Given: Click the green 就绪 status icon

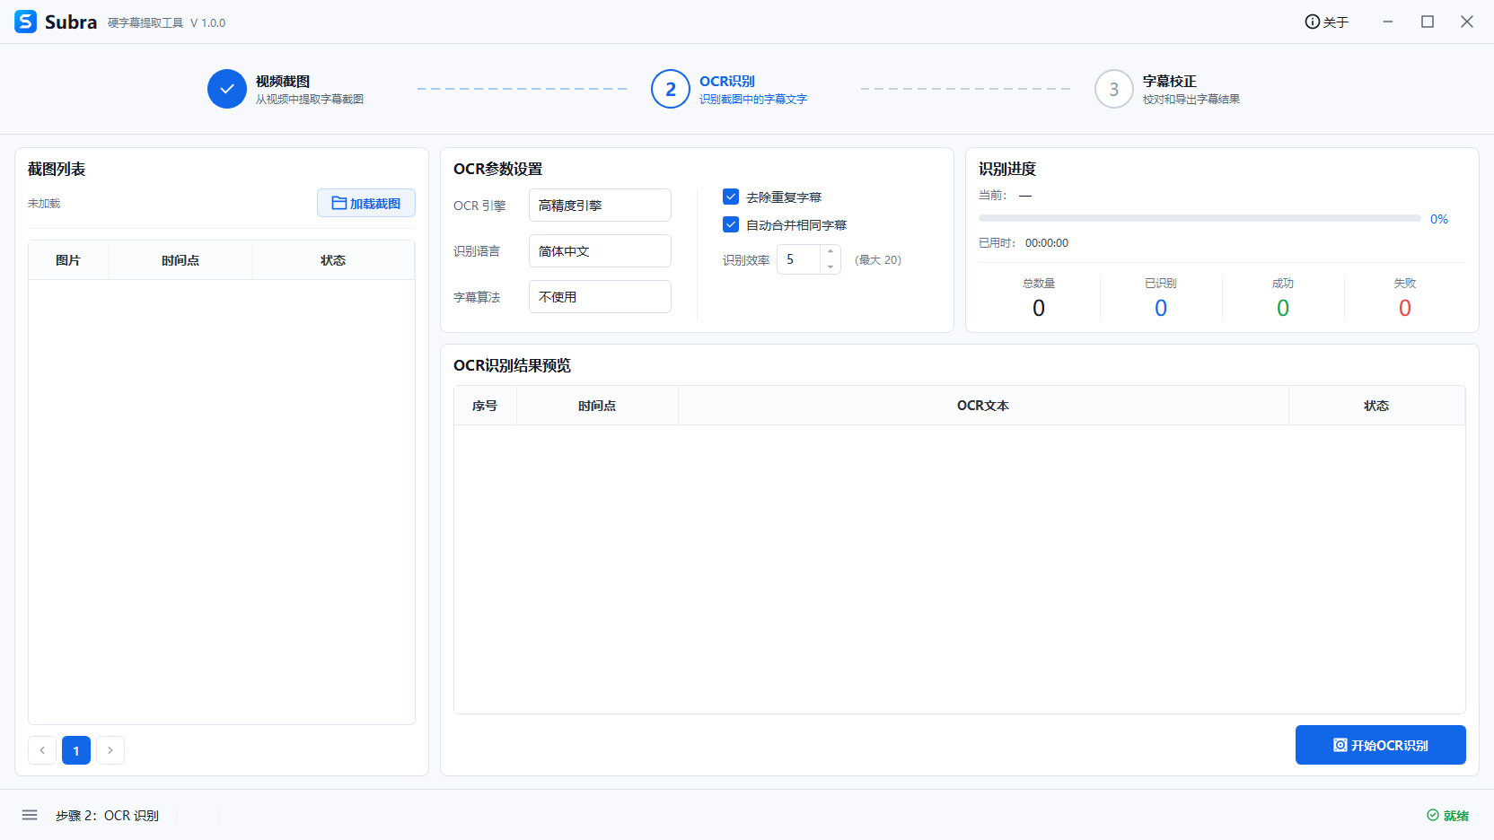Looking at the screenshot, I should pos(1433,815).
